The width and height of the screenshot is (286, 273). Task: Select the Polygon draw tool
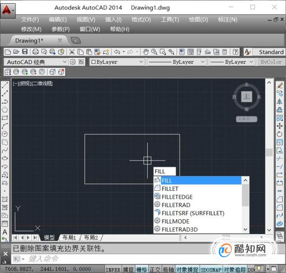click(5, 109)
